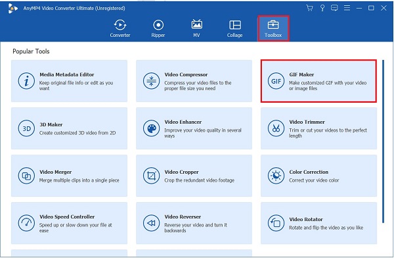Click the shopping cart purchase icon
The image size is (394, 258).
point(309,8)
